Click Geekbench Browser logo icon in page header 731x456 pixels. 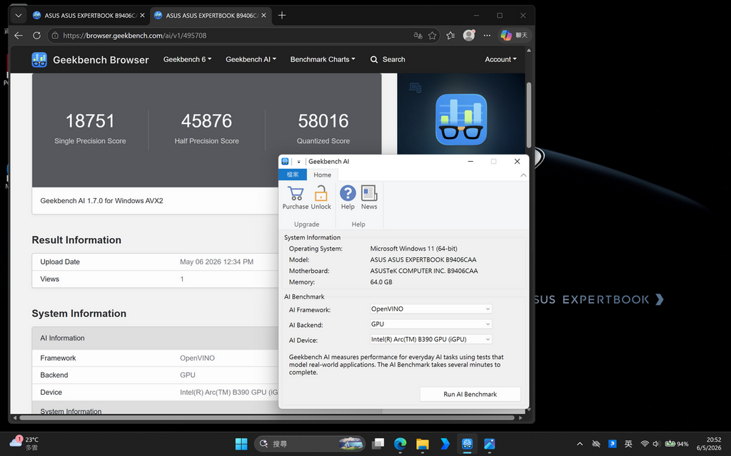39,60
